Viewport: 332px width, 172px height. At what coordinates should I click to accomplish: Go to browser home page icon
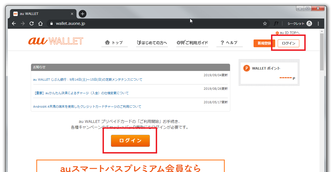40,23
